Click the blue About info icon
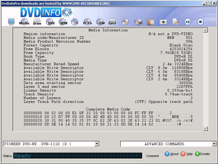 click(167, 154)
